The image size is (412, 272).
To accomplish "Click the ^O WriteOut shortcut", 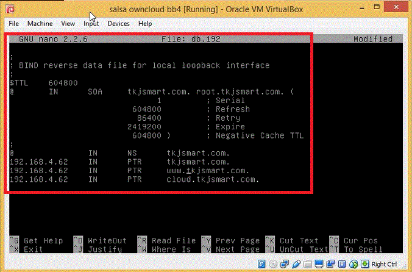I will [x=100, y=240].
